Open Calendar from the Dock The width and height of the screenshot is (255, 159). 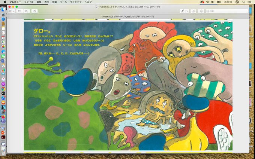pos(3,38)
